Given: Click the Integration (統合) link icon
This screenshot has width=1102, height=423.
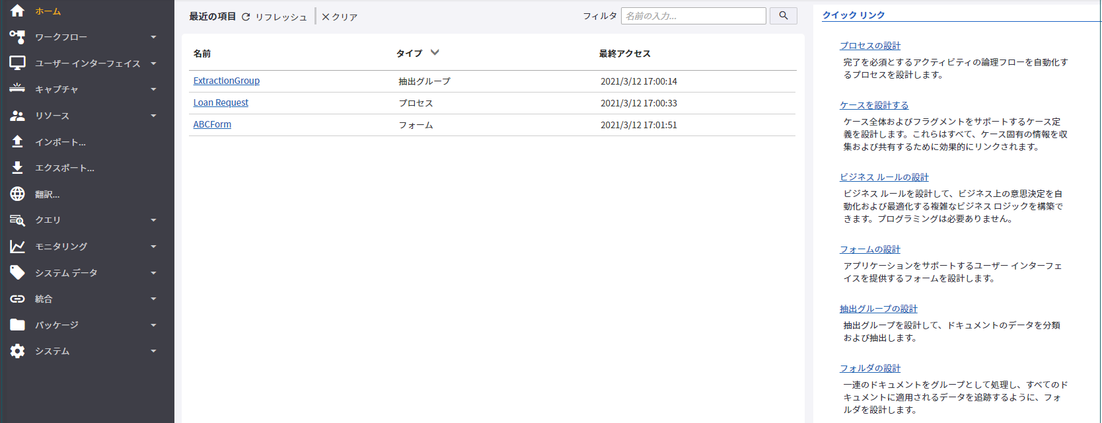Looking at the screenshot, I should (17, 299).
